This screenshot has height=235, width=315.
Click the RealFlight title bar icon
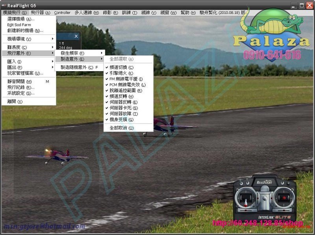tap(4, 6)
